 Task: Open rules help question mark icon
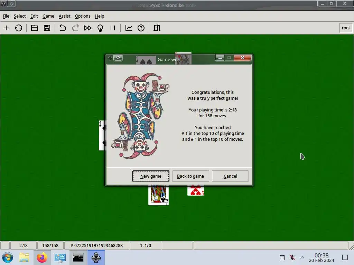141,28
